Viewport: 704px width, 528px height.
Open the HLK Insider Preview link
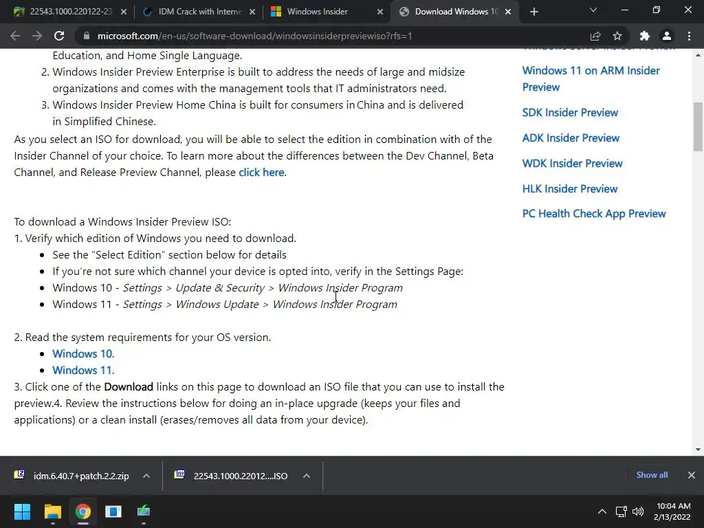point(570,189)
